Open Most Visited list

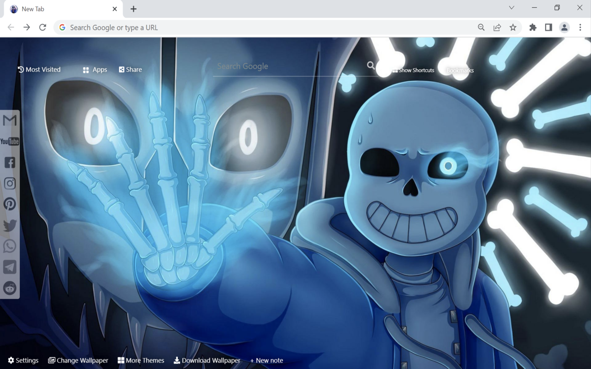click(x=39, y=69)
